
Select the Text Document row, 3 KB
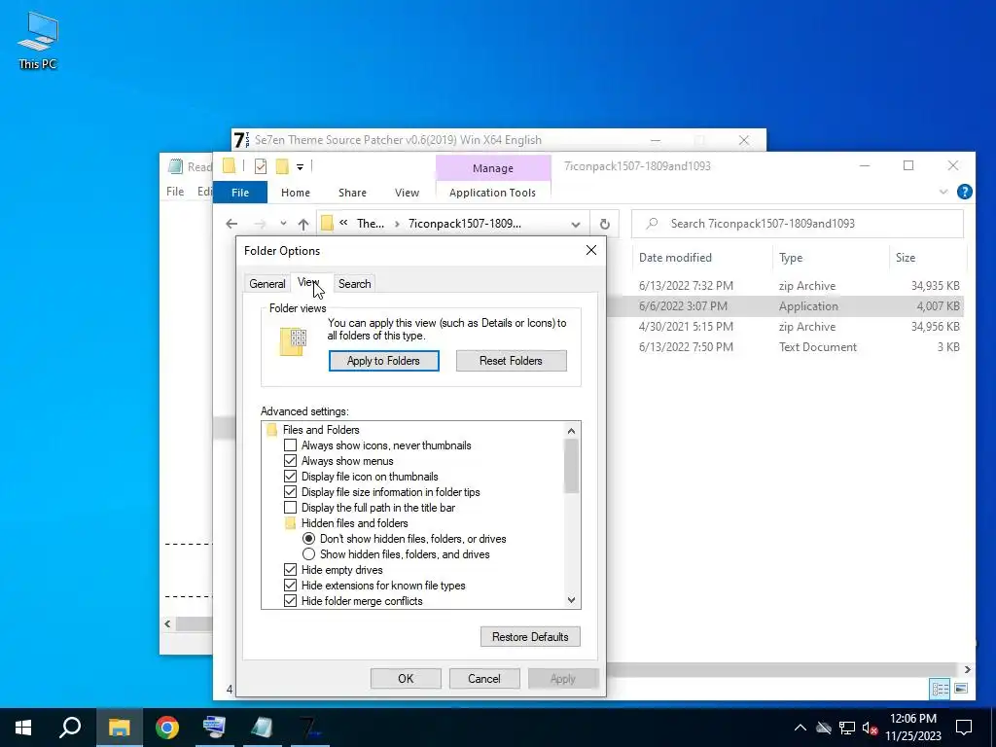[x=785, y=347]
